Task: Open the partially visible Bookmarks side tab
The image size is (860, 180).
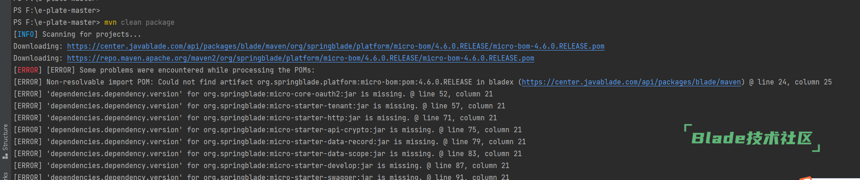Action: [6, 176]
